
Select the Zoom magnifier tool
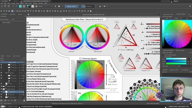pos(88,11)
